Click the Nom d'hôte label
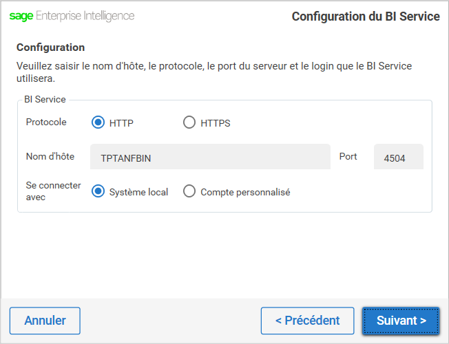This screenshot has width=449, height=344. [x=50, y=157]
